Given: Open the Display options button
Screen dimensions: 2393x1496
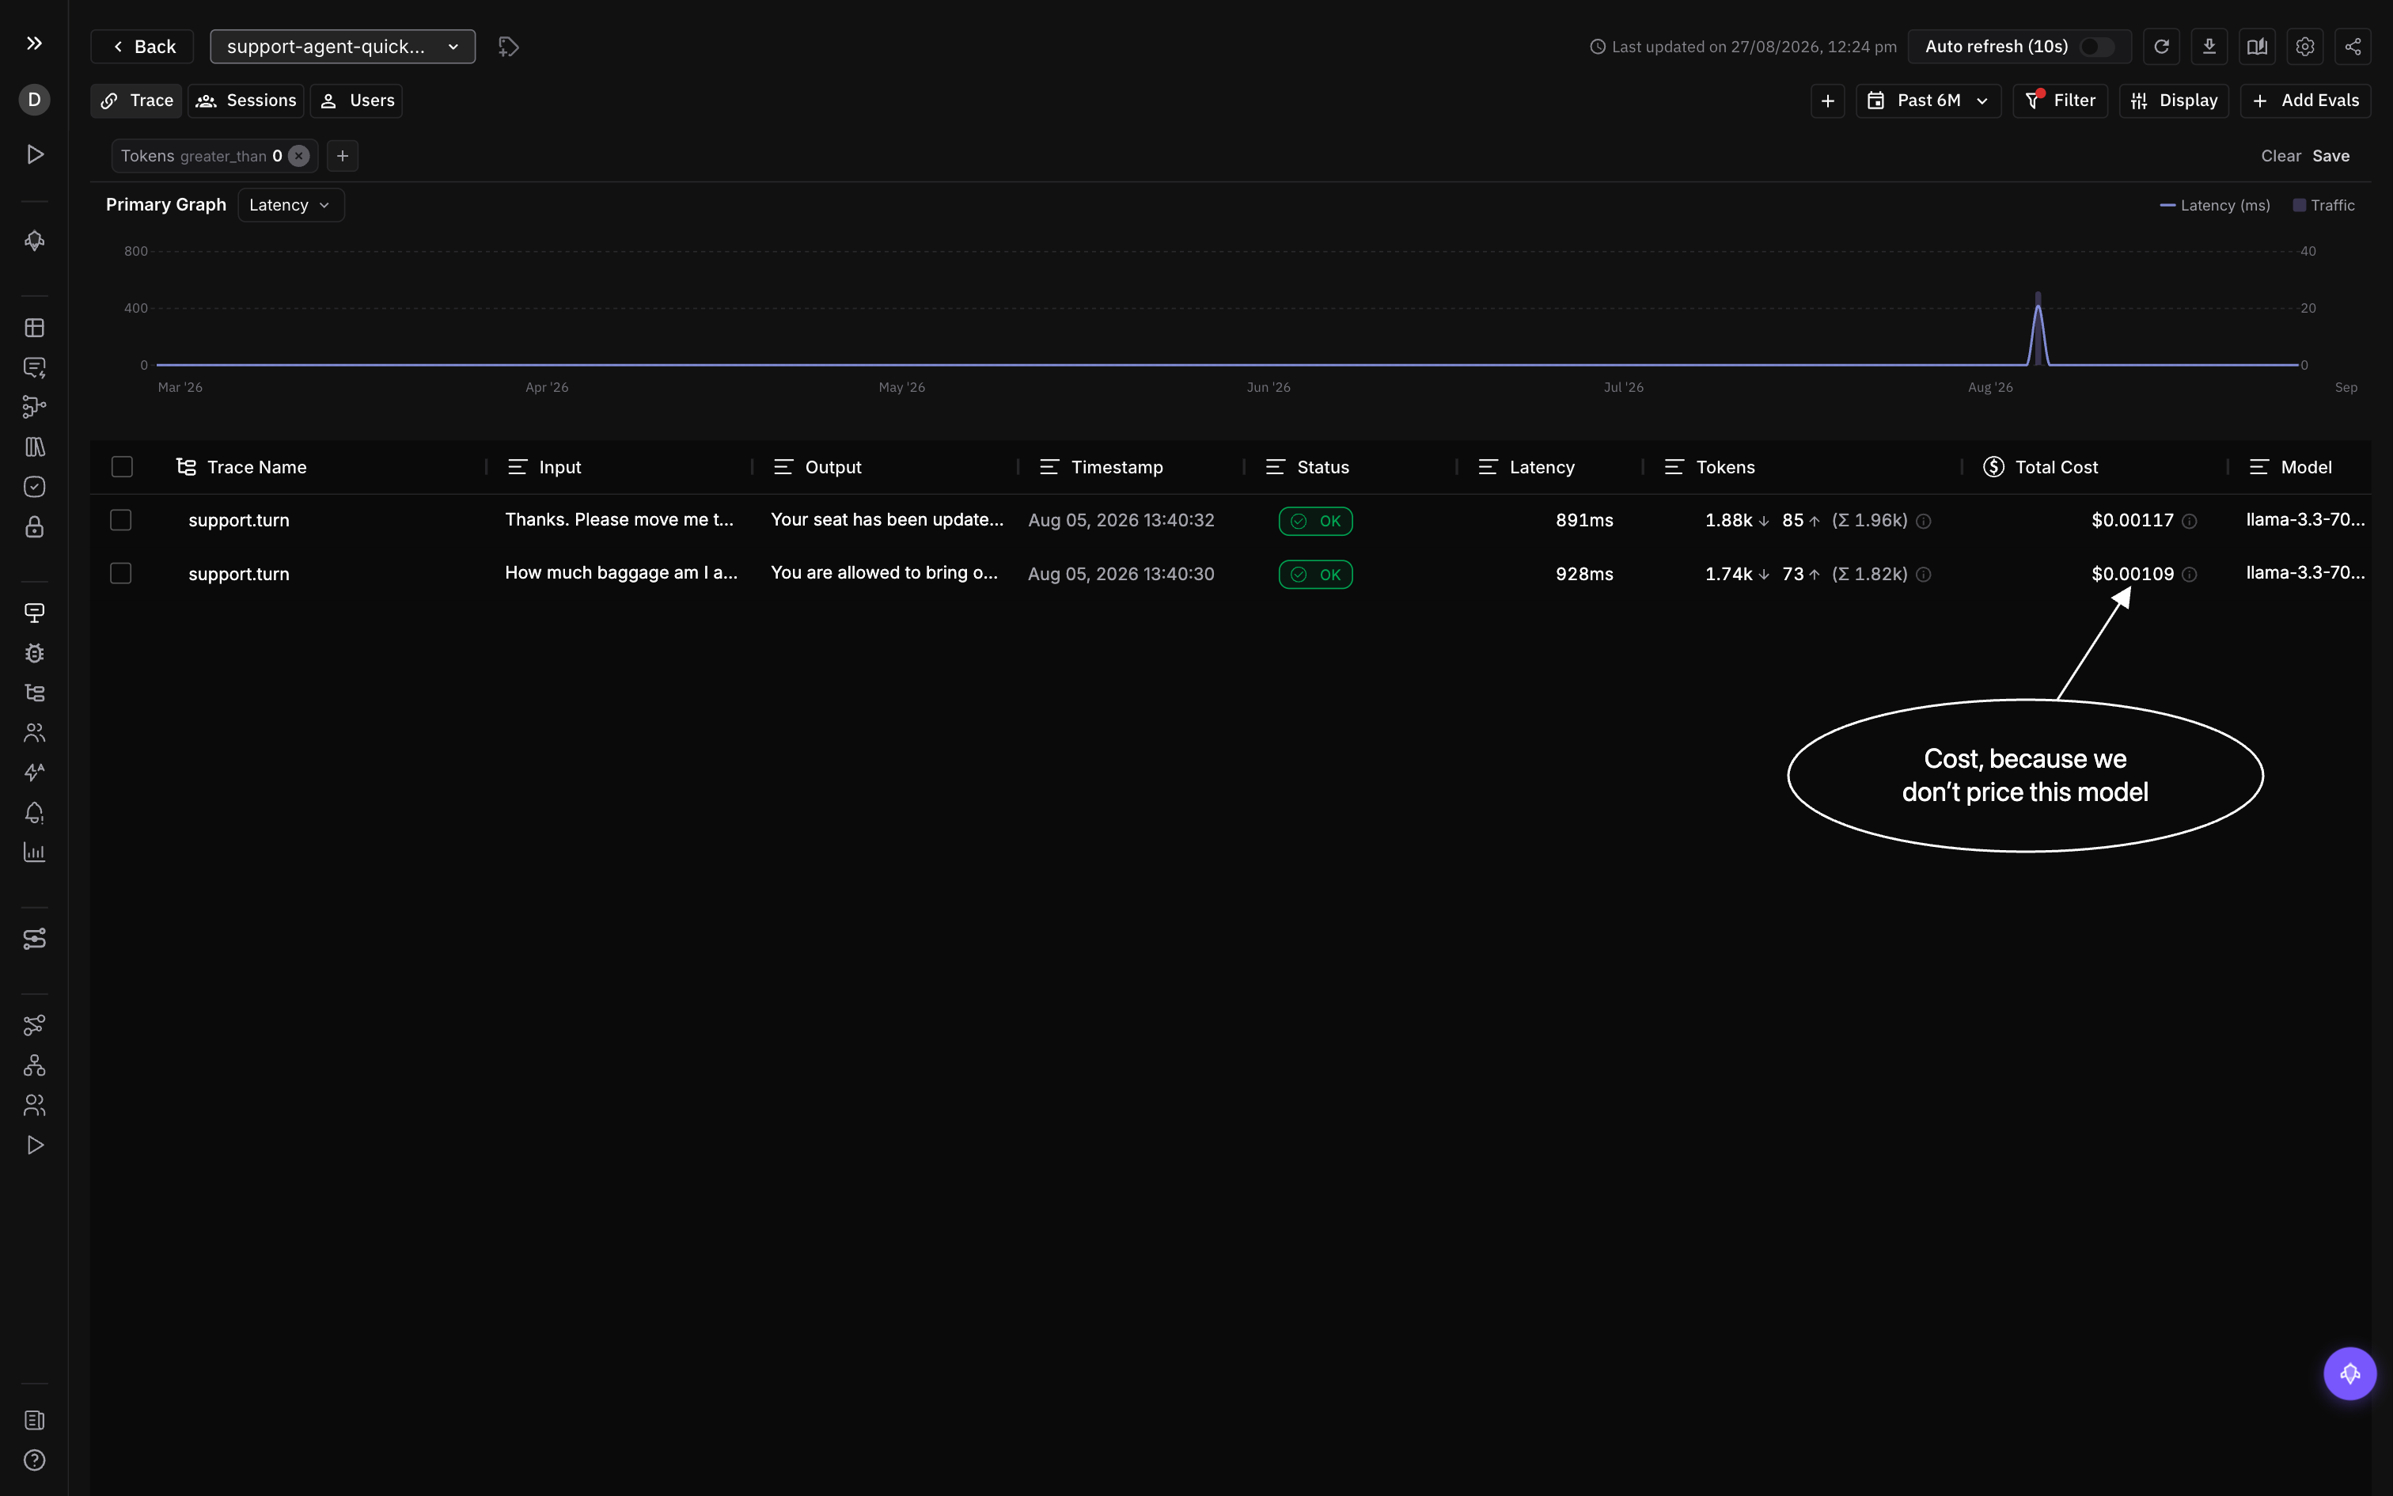Looking at the screenshot, I should (x=2174, y=101).
